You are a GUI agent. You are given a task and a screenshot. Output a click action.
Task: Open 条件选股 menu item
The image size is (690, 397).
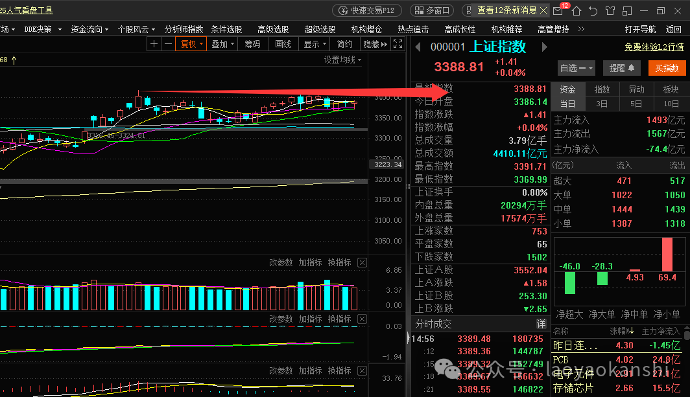[226, 29]
